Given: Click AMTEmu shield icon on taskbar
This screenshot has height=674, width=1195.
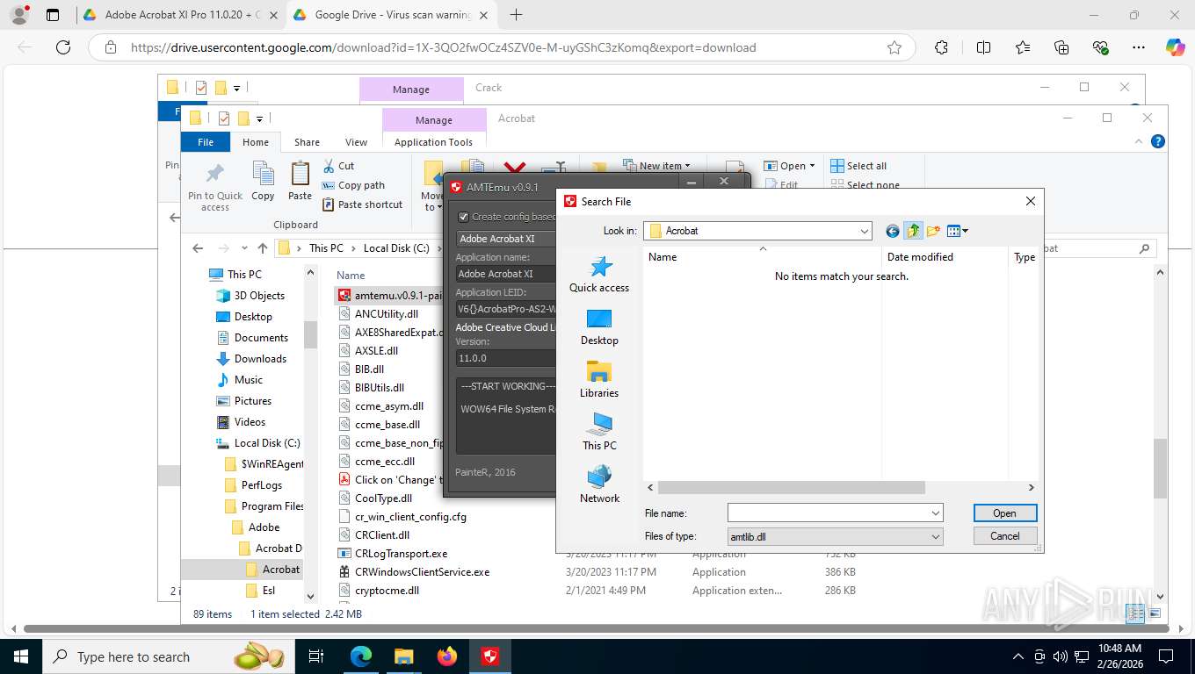Looking at the screenshot, I should coord(490,656).
